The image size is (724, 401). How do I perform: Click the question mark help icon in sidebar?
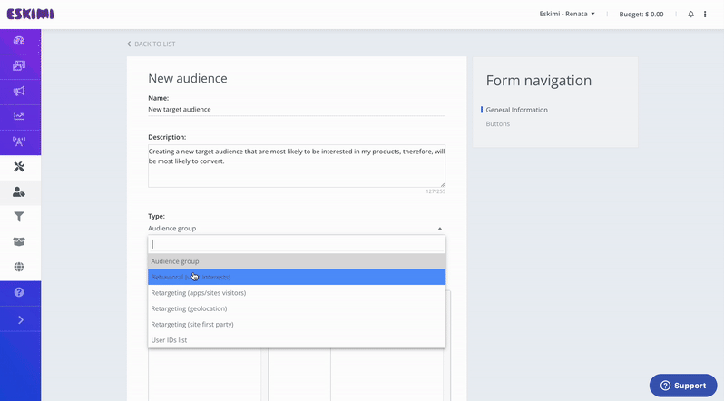point(19,292)
